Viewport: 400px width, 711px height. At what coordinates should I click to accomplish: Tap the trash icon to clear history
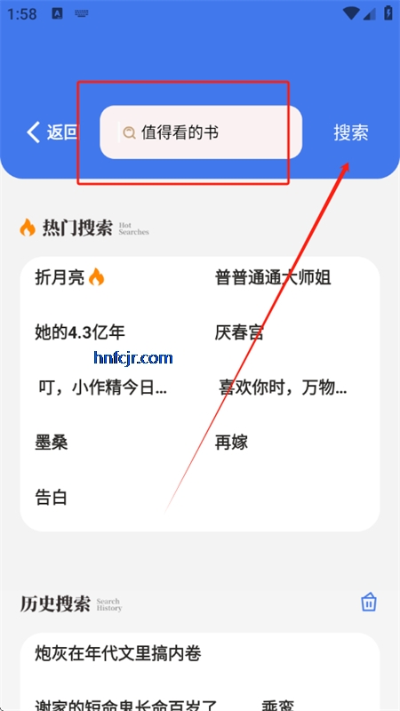369,603
